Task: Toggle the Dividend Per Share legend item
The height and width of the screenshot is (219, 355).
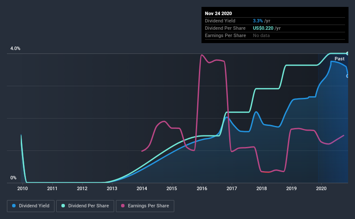Action: 88,206
